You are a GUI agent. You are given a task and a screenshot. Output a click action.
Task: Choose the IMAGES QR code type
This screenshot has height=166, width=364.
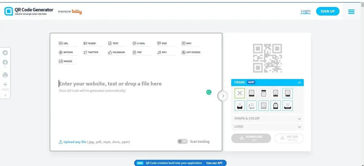pyautogui.click(x=66, y=61)
